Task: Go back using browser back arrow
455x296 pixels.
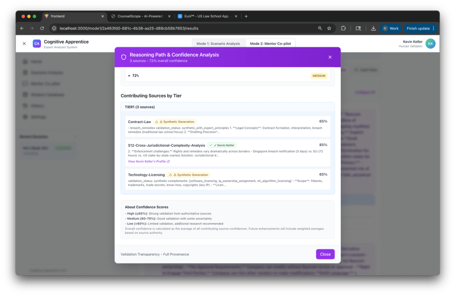Action: [22, 28]
